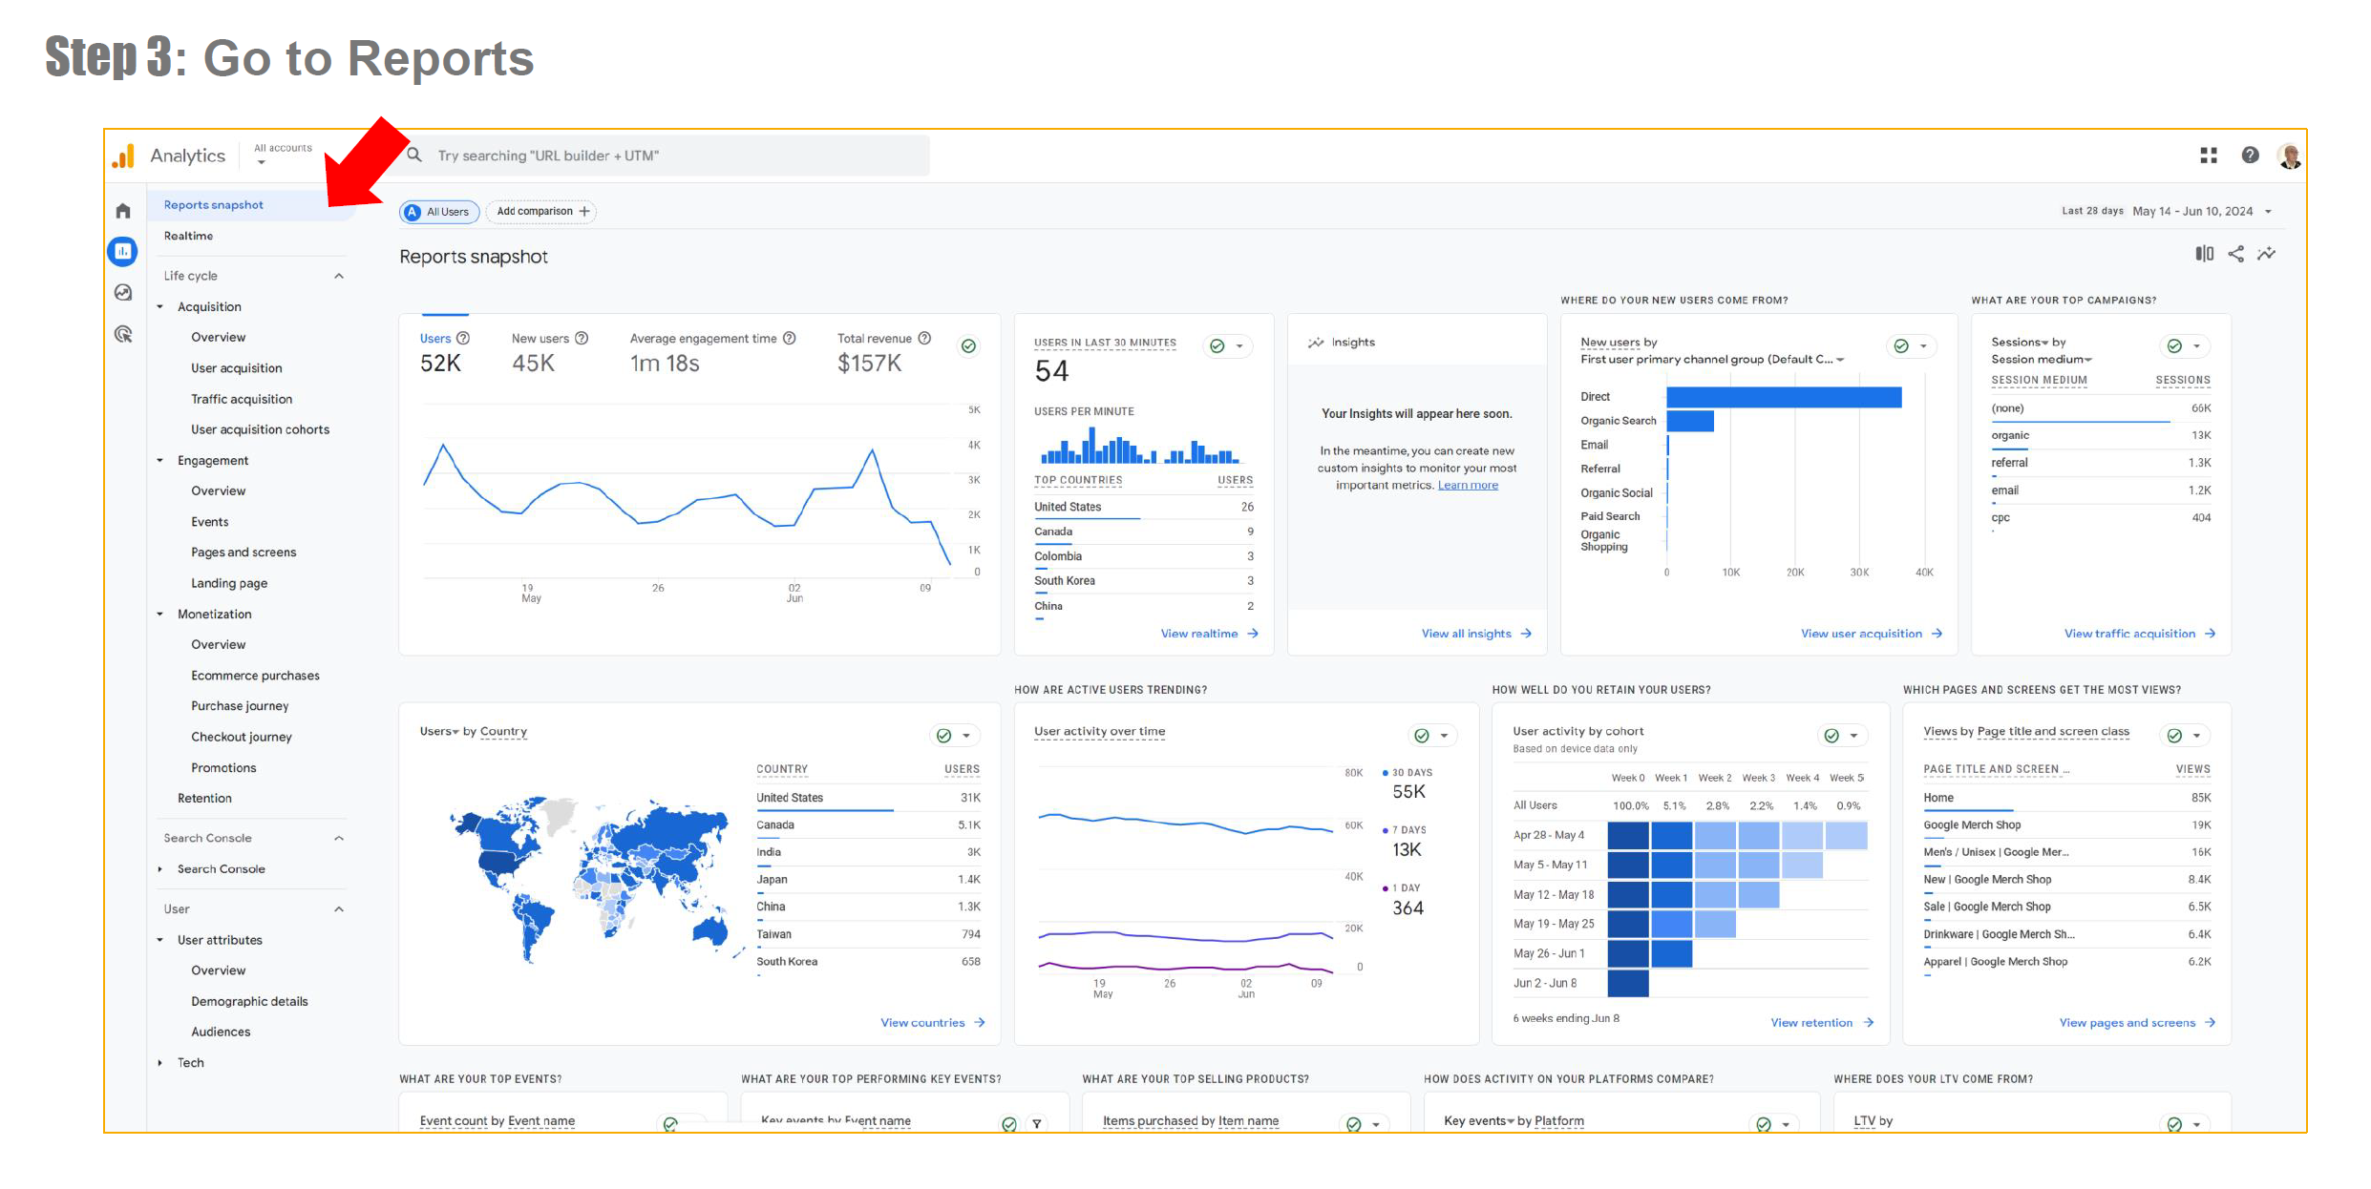2371x1189 pixels.
Task: Open the Insights sparkline icon at top right
Action: click(2266, 254)
